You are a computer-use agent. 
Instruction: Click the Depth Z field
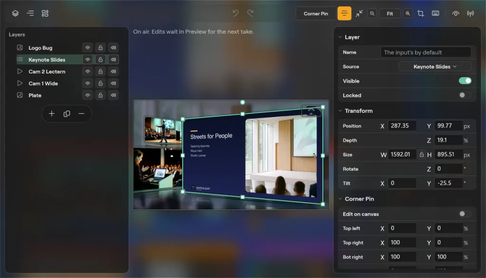pyautogui.click(x=448, y=140)
